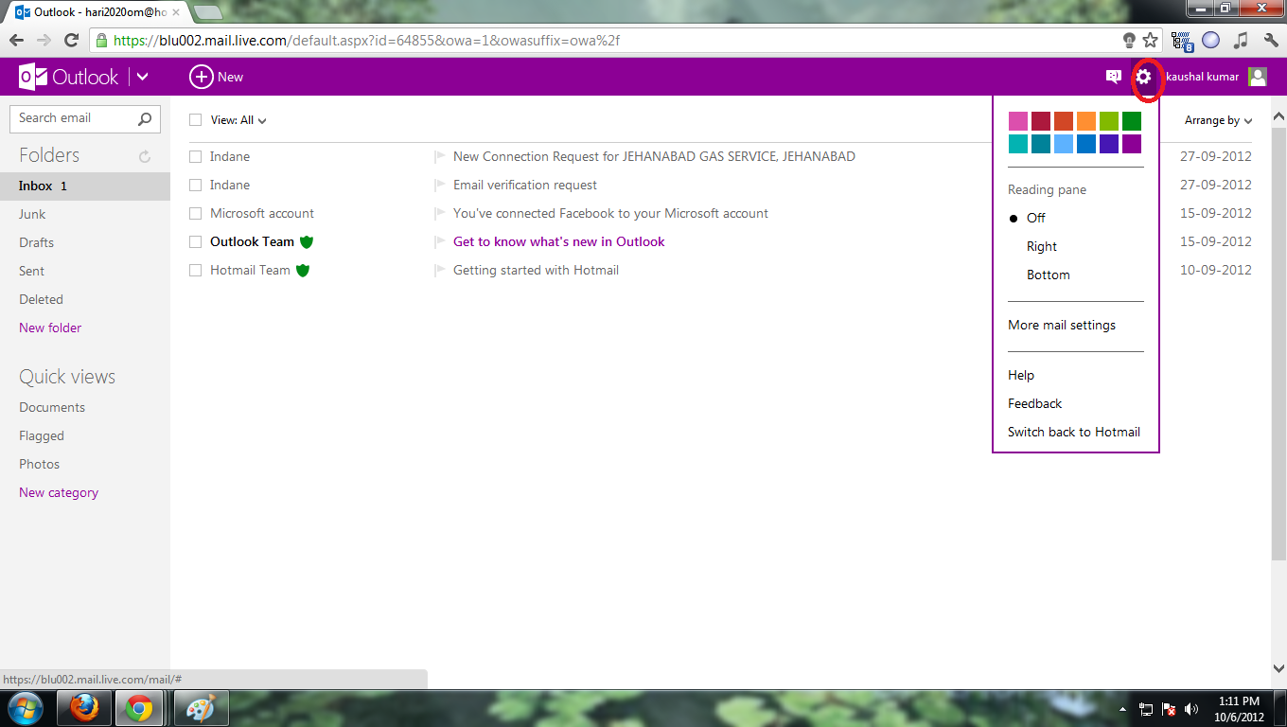Image resolution: width=1287 pixels, height=727 pixels.
Task: Select Feedback from settings menu
Action: pos(1035,403)
